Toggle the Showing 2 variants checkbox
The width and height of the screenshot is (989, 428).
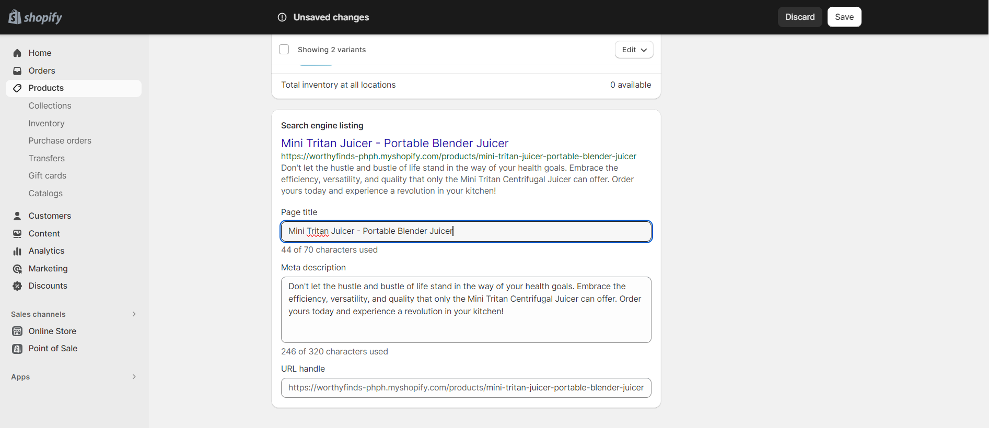[284, 50]
